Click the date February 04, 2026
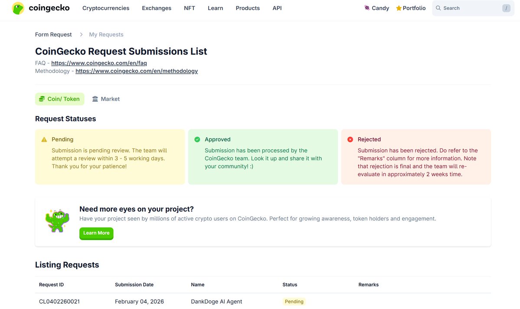The width and height of the screenshot is (520, 309). pyautogui.click(x=139, y=301)
